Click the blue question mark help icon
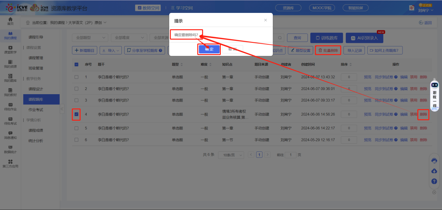This screenshot has width=442, height=210. tap(434, 181)
